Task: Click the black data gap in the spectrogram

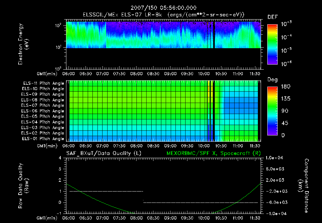Action: tap(214, 35)
